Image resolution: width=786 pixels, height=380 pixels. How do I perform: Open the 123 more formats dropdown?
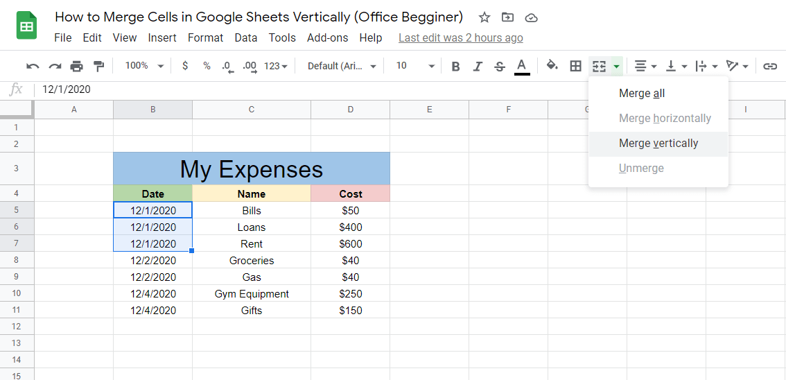[276, 66]
